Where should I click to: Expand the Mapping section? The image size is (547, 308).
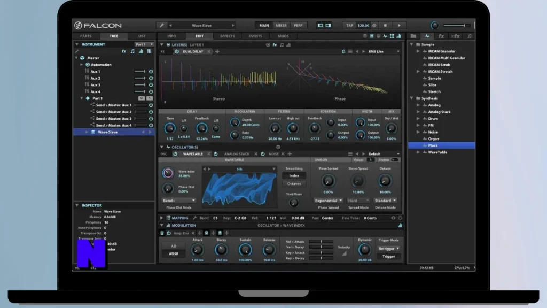click(x=161, y=218)
